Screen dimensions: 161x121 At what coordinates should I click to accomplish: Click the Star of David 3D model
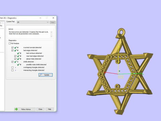[120, 72]
